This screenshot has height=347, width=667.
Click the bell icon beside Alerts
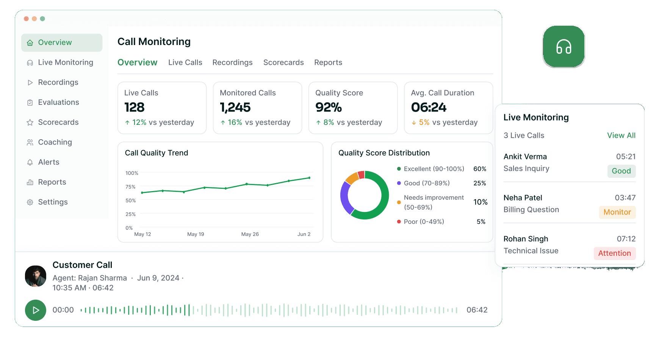[x=30, y=162]
